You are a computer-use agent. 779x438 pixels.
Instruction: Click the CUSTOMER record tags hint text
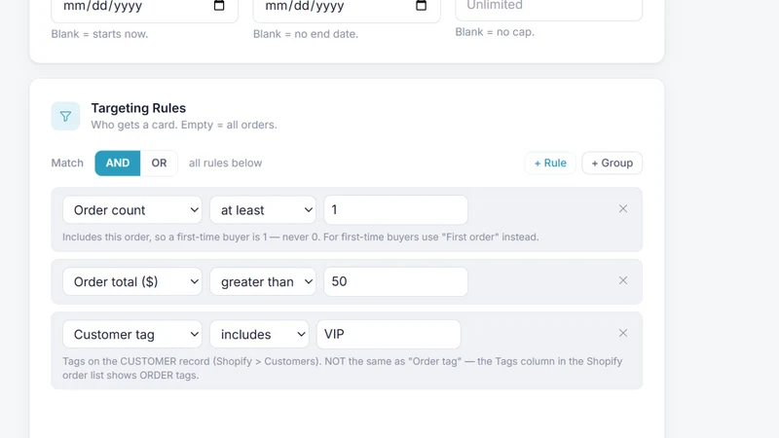click(343, 368)
